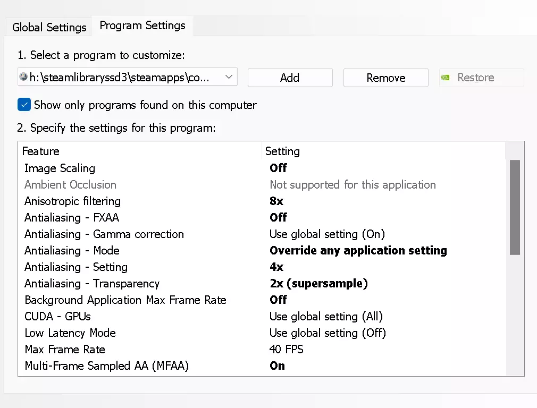The image size is (537, 408).
Task: Change Antialiasing - Transparency supersample value
Action: point(318,284)
